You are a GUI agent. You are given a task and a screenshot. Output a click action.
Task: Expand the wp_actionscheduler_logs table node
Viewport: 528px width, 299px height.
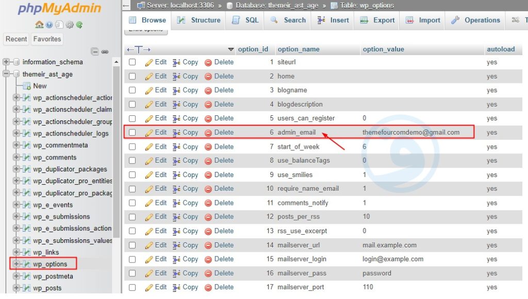pyautogui.click(x=16, y=133)
